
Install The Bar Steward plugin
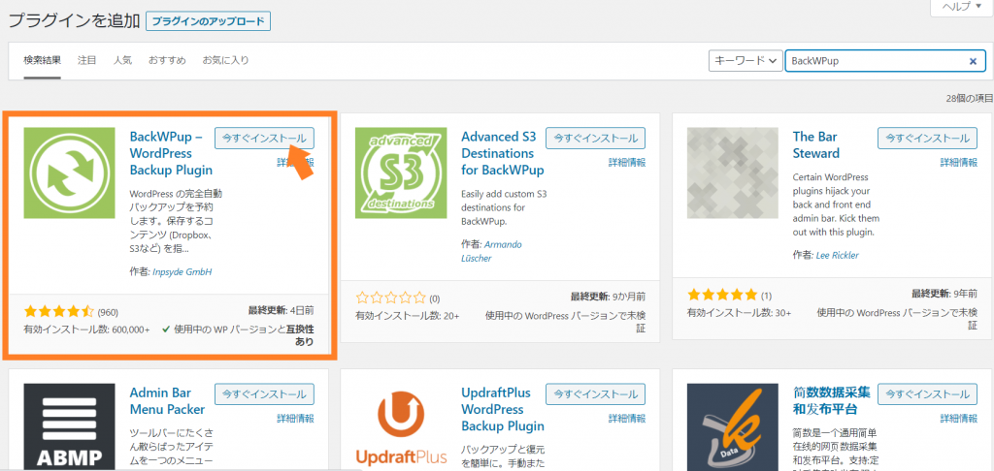pyautogui.click(x=927, y=138)
